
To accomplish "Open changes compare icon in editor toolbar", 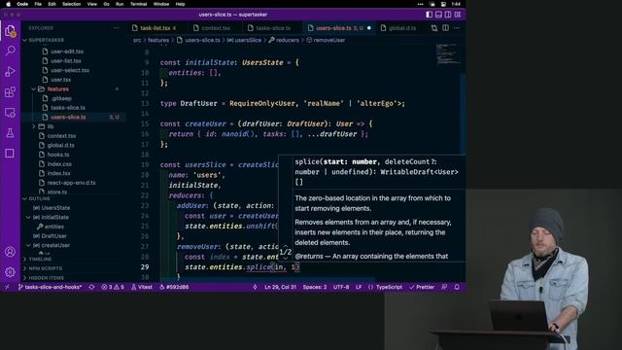I will pos(434,28).
